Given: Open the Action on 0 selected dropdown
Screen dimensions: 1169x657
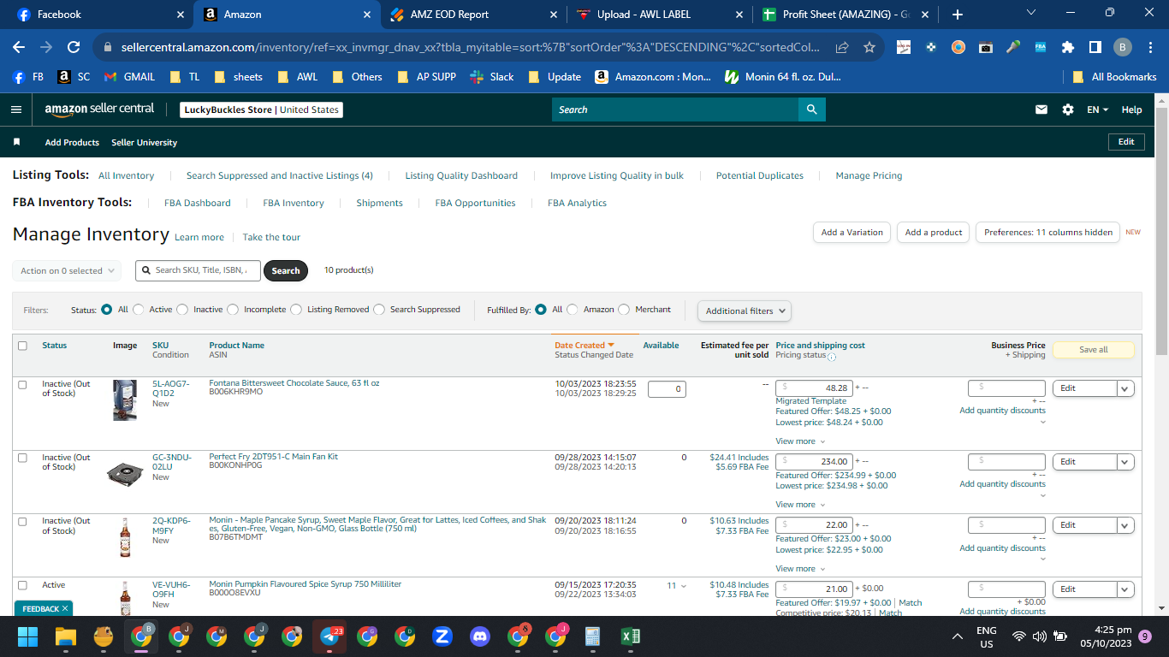Looking at the screenshot, I should pos(67,270).
